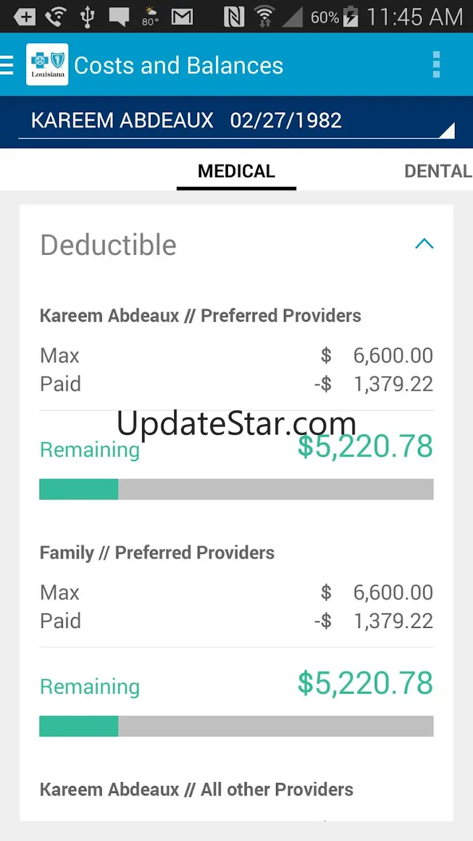Tap Kareem Abdeaux Preferred Providers progress bar
This screenshot has width=473, height=841.
[236, 489]
